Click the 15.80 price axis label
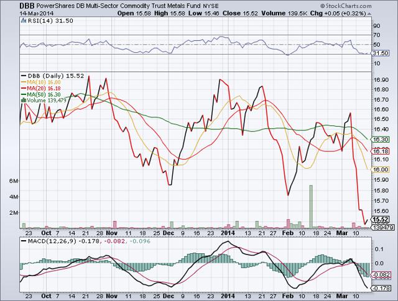The image size is (398, 301). [x=381, y=191]
